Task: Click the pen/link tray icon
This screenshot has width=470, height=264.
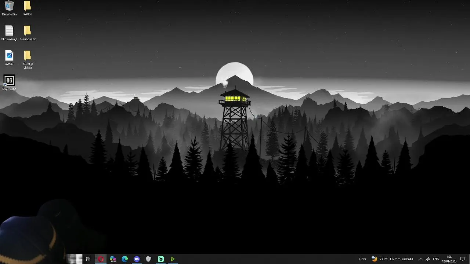Action: [x=428, y=259]
